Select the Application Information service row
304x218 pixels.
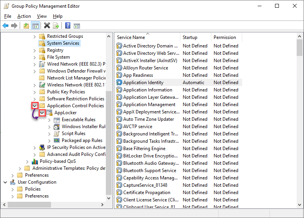click(178, 90)
